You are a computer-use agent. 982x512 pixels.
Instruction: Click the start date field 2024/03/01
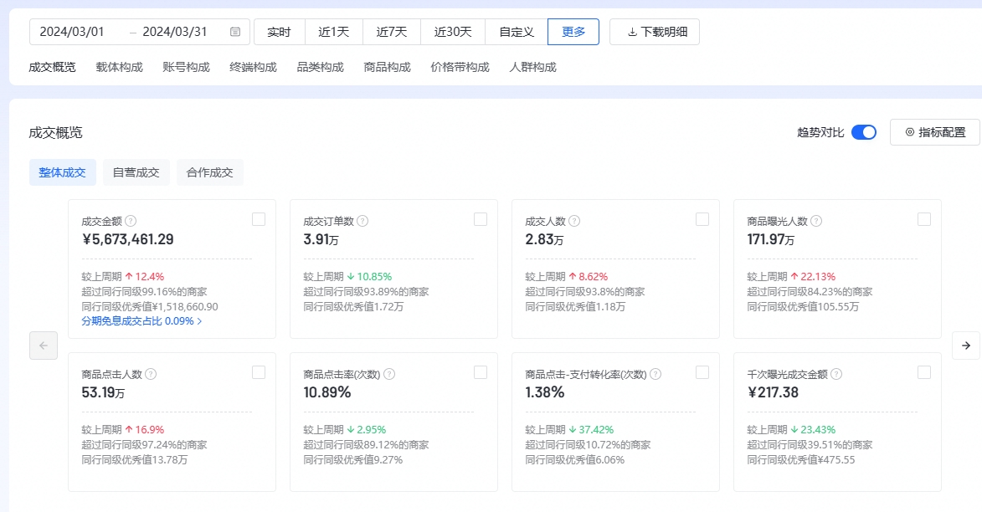click(72, 32)
